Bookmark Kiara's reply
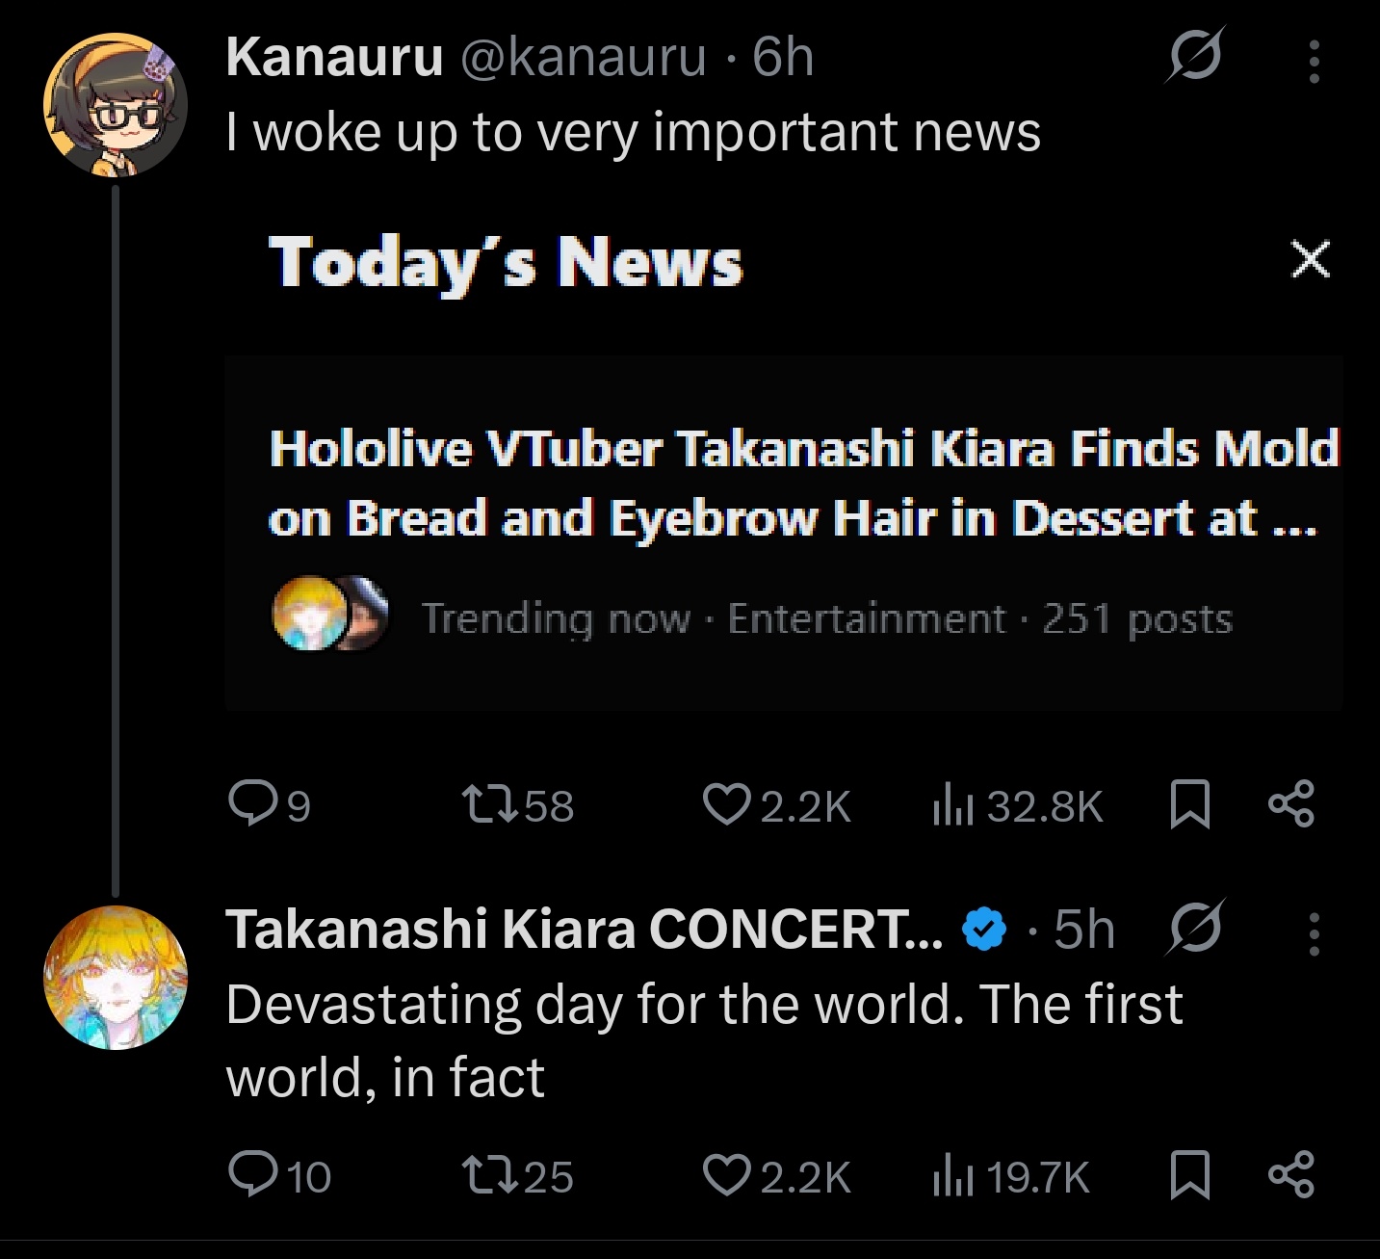 coord(1189,1176)
